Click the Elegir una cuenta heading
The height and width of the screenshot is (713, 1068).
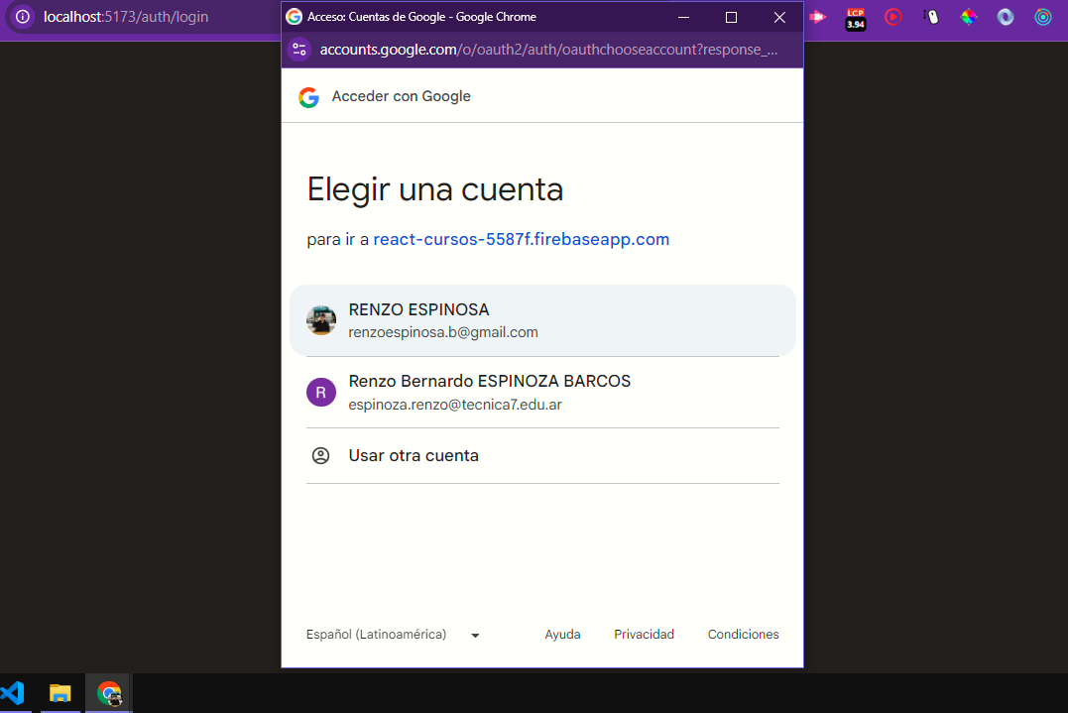[x=434, y=189]
